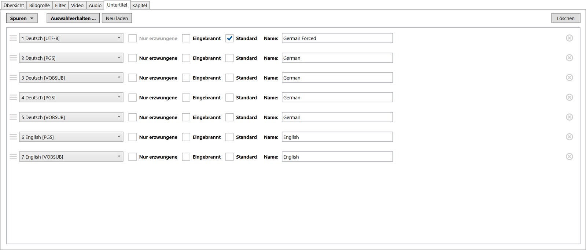Image resolution: width=586 pixels, height=250 pixels.
Task: Uncheck Standard for the German Forced track
Action: click(x=229, y=38)
